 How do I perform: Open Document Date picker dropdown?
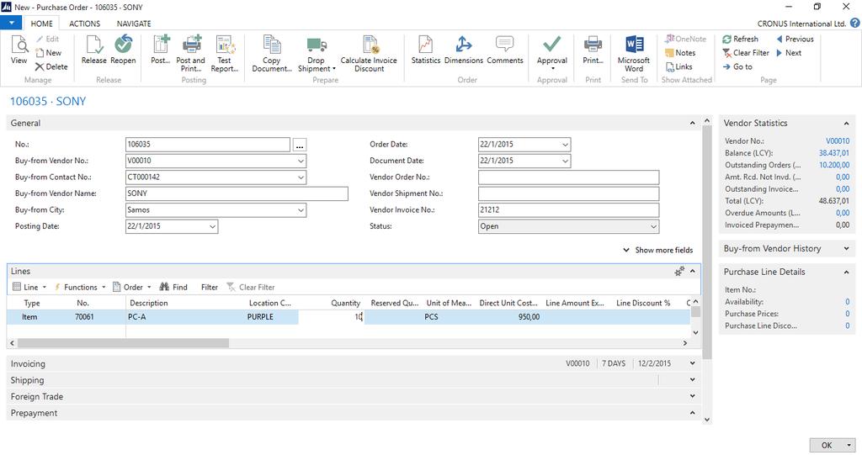pyautogui.click(x=565, y=161)
